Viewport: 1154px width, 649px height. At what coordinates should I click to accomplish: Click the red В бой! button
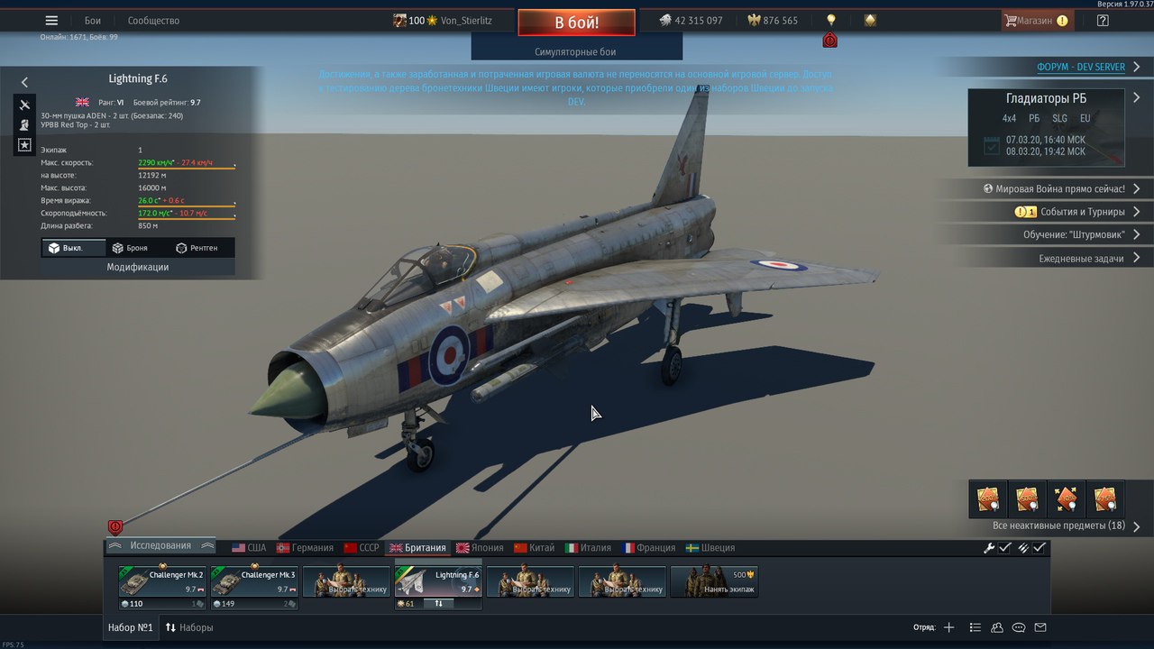576,22
